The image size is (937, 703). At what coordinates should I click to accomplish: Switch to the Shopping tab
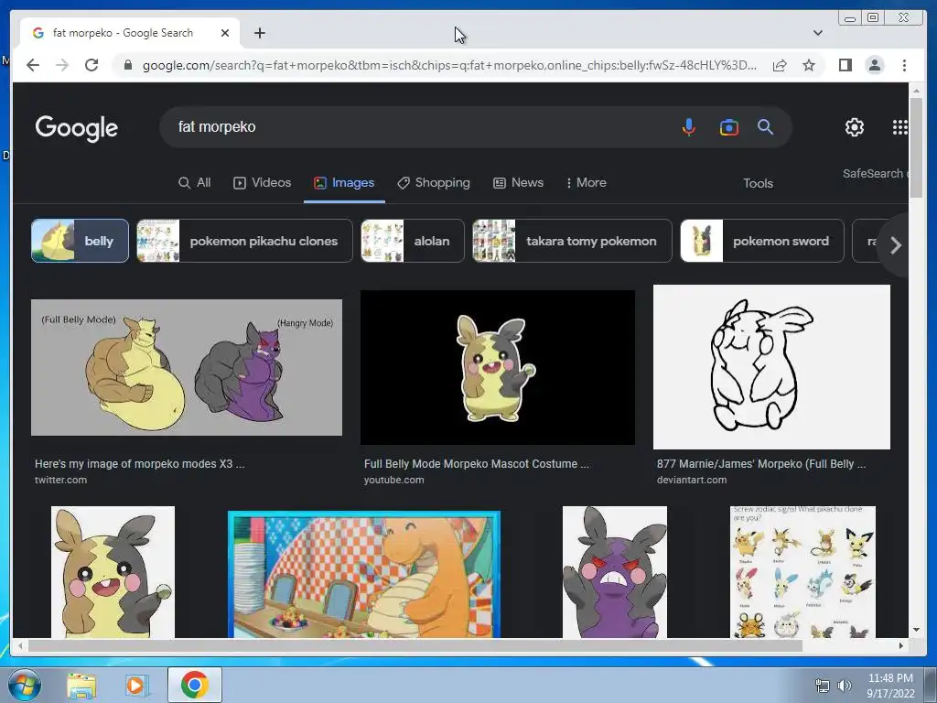point(434,183)
